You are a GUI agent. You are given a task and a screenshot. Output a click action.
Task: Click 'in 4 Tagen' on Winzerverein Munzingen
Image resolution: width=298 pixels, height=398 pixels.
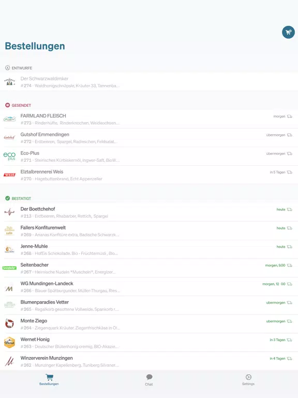tap(277, 359)
